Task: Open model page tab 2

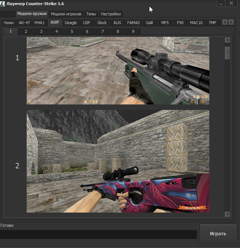Action: click(26, 31)
